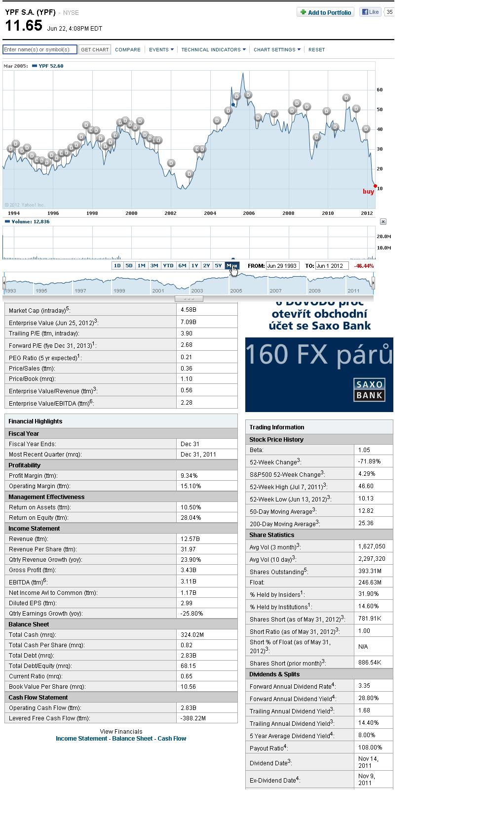Click the red buy marker dot on the chart
Viewport: 496px width, 833px height.
click(x=375, y=186)
